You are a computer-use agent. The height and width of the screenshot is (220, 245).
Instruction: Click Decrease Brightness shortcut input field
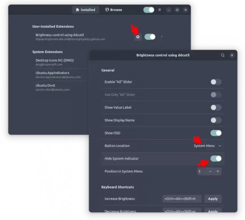(x=182, y=210)
